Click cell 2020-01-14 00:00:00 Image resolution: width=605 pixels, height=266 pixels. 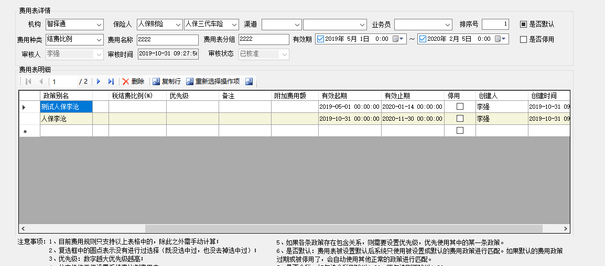[413, 107]
